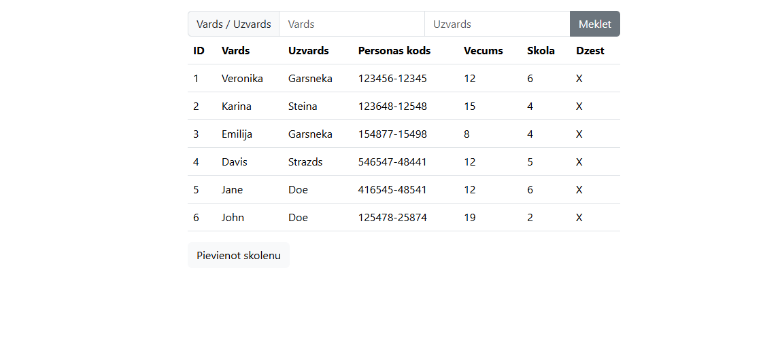The height and width of the screenshot is (346, 780).
Task: Click the Vards / Uzvards label
Action: click(234, 24)
